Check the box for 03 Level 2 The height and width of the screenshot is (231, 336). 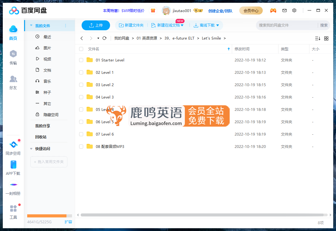coord(81,85)
